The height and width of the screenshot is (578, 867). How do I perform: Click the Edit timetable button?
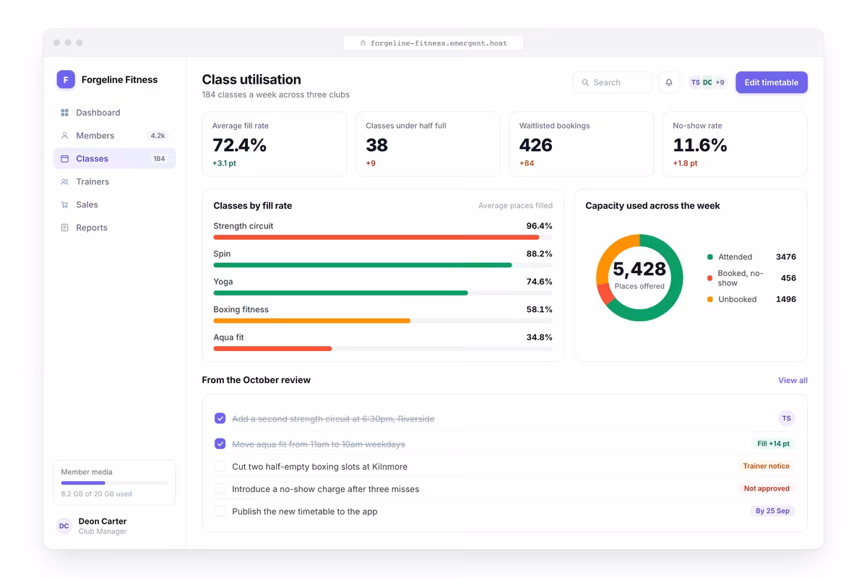tap(772, 82)
